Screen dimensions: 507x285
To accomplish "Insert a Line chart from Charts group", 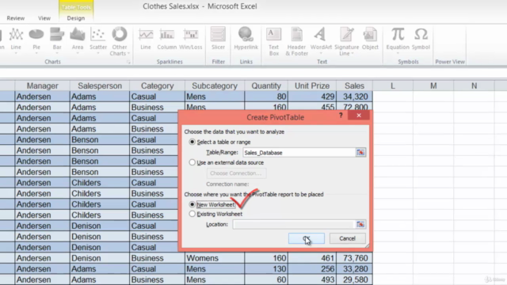I will pyautogui.click(x=16, y=40).
